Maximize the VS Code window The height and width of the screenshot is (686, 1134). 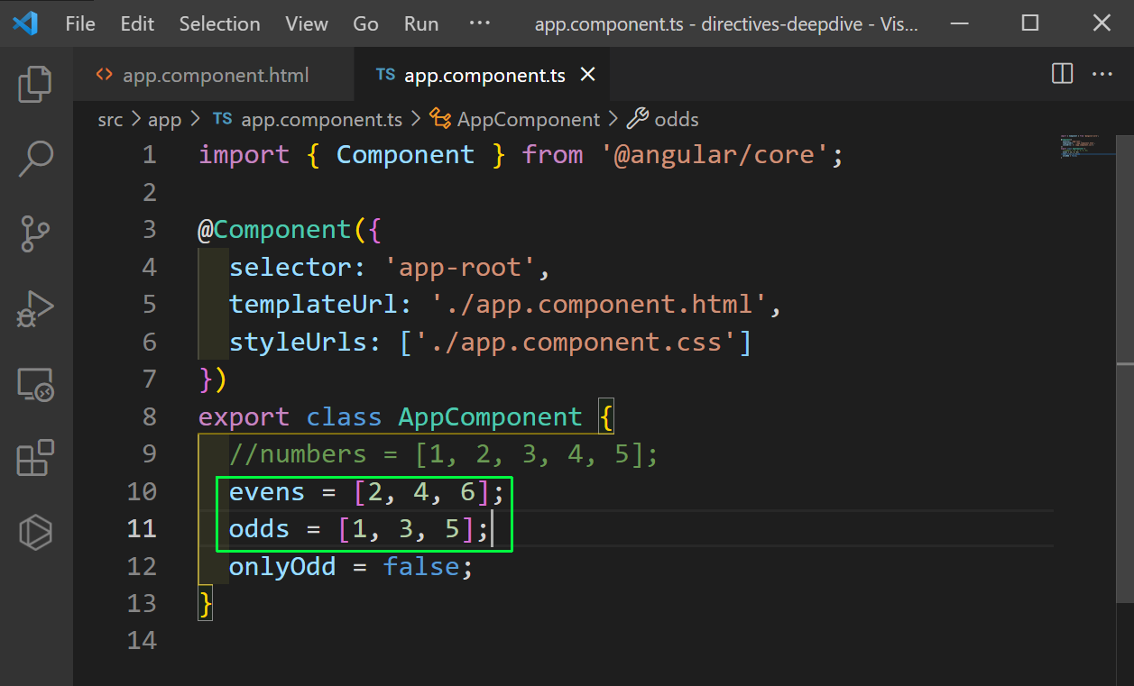coord(1030,23)
